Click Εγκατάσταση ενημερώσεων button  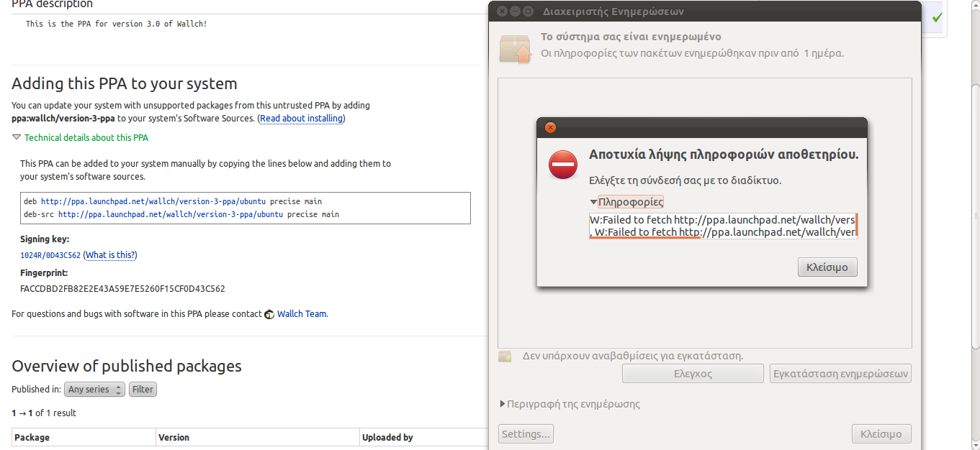(841, 374)
